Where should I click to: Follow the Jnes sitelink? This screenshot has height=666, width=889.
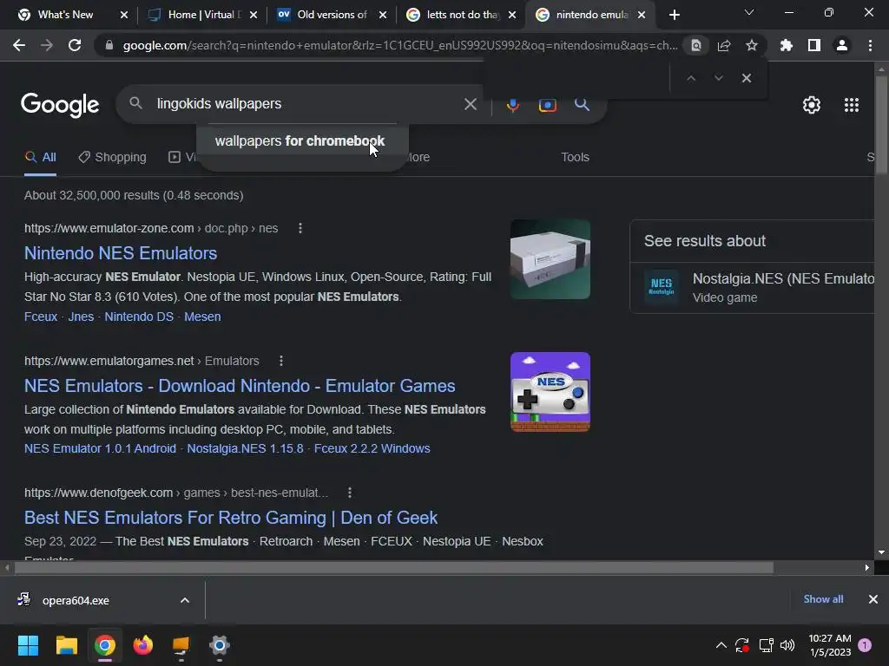click(x=81, y=317)
